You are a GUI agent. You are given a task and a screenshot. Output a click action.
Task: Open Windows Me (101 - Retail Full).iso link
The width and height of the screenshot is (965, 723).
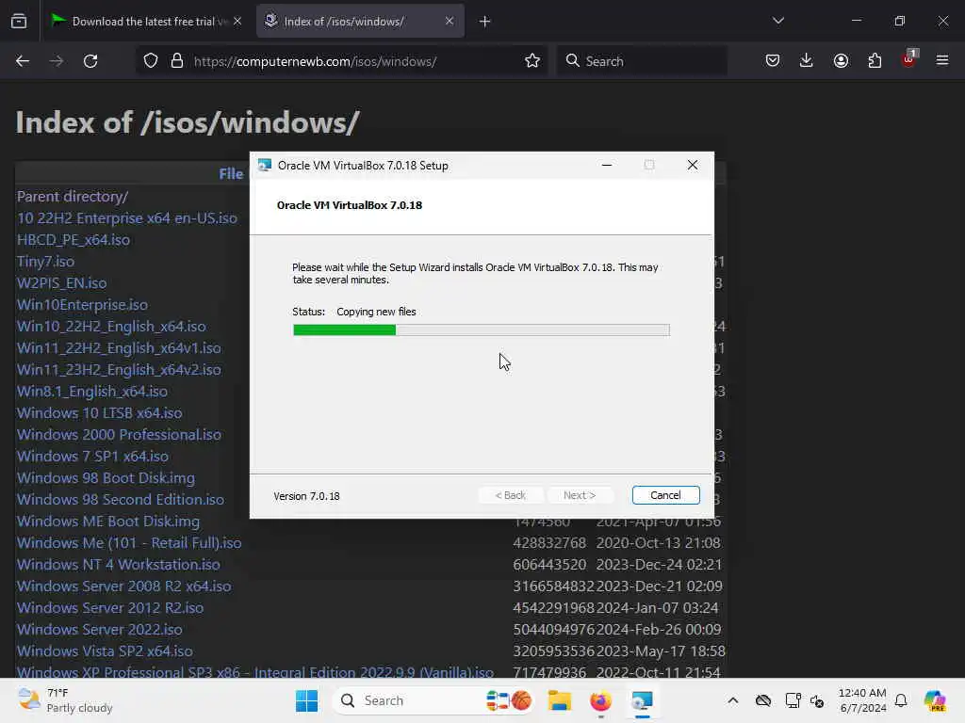(x=129, y=542)
